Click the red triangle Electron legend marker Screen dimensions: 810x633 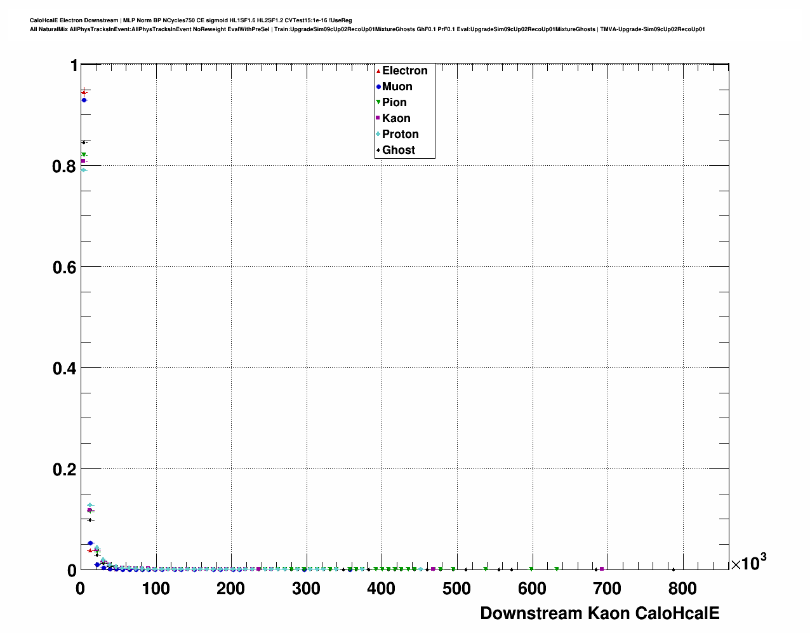378,71
